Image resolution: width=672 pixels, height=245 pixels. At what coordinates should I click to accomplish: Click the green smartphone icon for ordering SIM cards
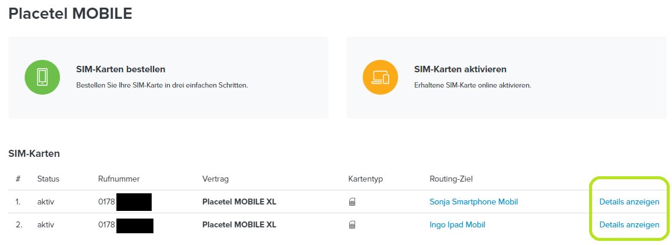click(42, 77)
